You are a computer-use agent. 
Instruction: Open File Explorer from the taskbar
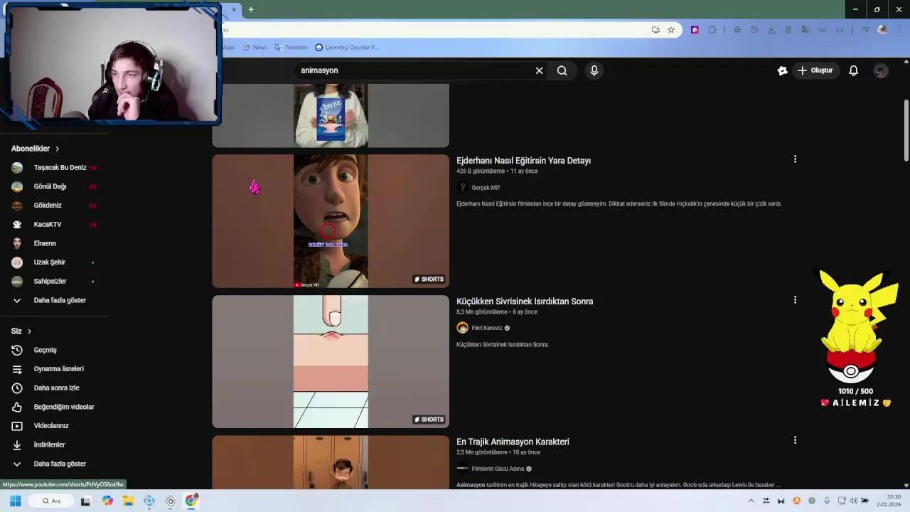tap(128, 501)
